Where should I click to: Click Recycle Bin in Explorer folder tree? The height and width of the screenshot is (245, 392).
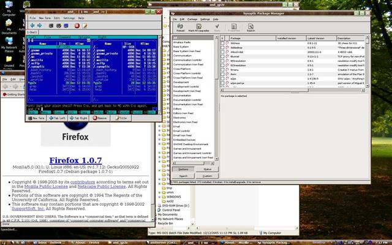165,223
